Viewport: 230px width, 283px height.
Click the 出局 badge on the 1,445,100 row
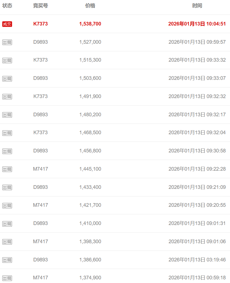coord(7,169)
